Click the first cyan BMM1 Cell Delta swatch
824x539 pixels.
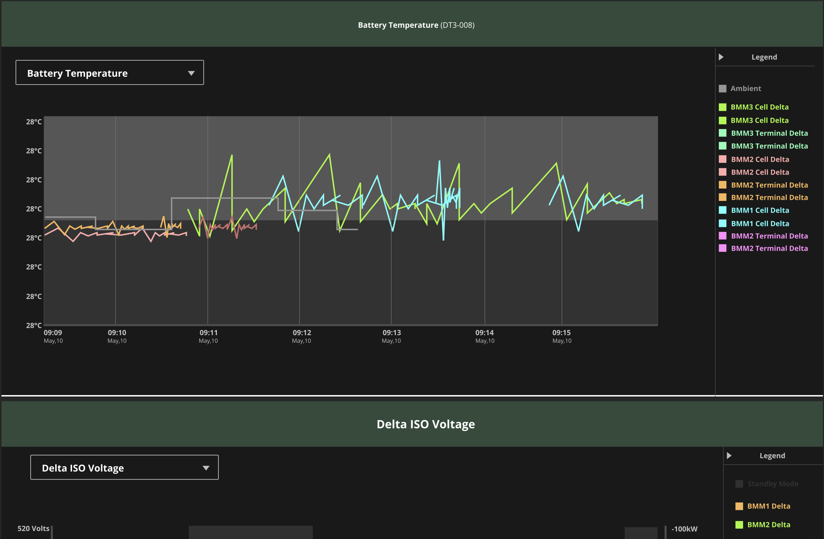pos(722,210)
